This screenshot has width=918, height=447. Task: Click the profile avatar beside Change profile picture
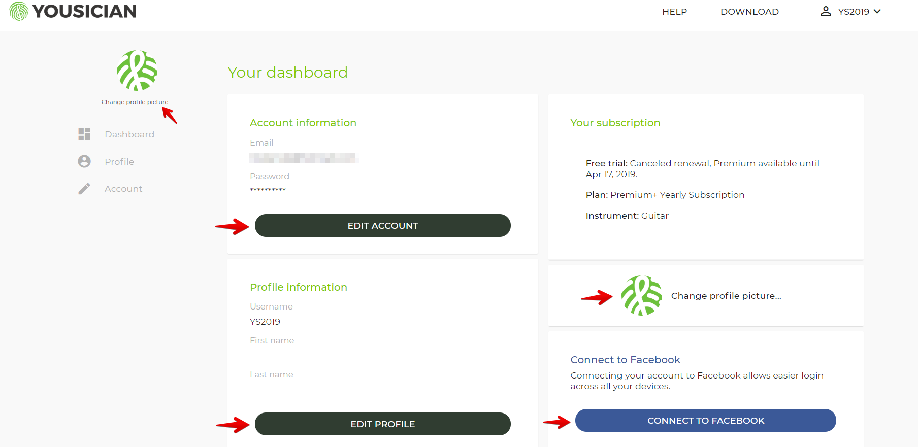tap(641, 295)
